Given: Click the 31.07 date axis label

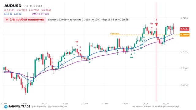Looking at the screenshot, I should coord(44,103).
